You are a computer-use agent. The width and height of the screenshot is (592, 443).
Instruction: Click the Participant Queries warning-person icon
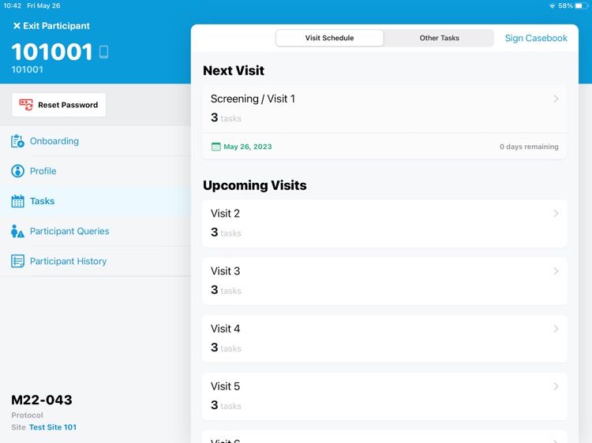pos(17,231)
